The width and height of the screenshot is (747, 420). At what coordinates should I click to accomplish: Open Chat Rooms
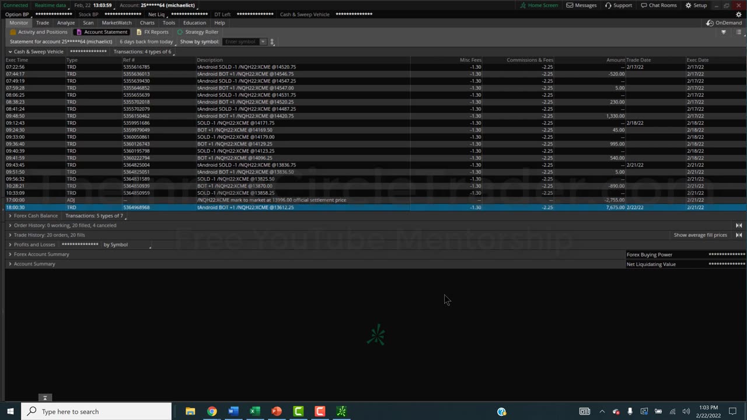tap(658, 5)
